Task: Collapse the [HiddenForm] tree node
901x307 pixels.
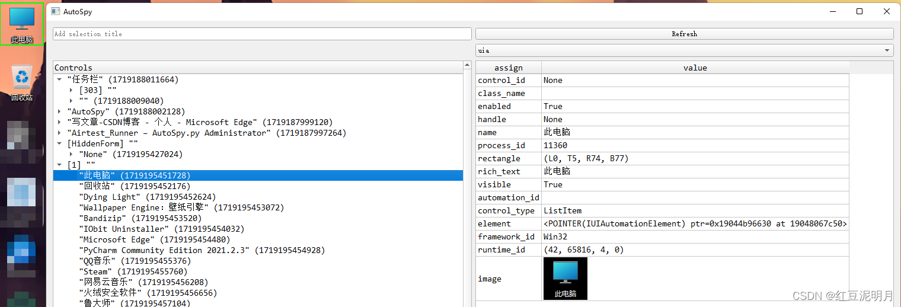Action: [60, 143]
